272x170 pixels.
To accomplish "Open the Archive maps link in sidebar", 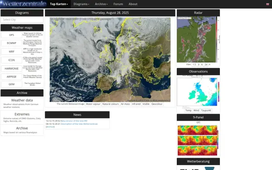I will click(22, 128).
